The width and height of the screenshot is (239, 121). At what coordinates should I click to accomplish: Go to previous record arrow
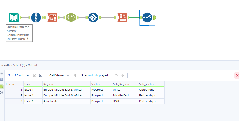tap(116, 75)
